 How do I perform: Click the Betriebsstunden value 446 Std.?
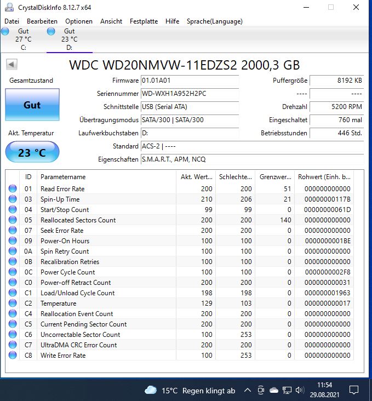click(x=337, y=133)
